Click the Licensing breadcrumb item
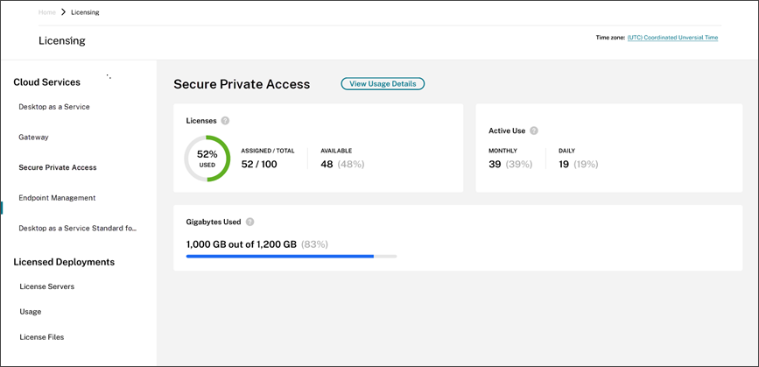759x367 pixels. pyautogui.click(x=85, y=12)
